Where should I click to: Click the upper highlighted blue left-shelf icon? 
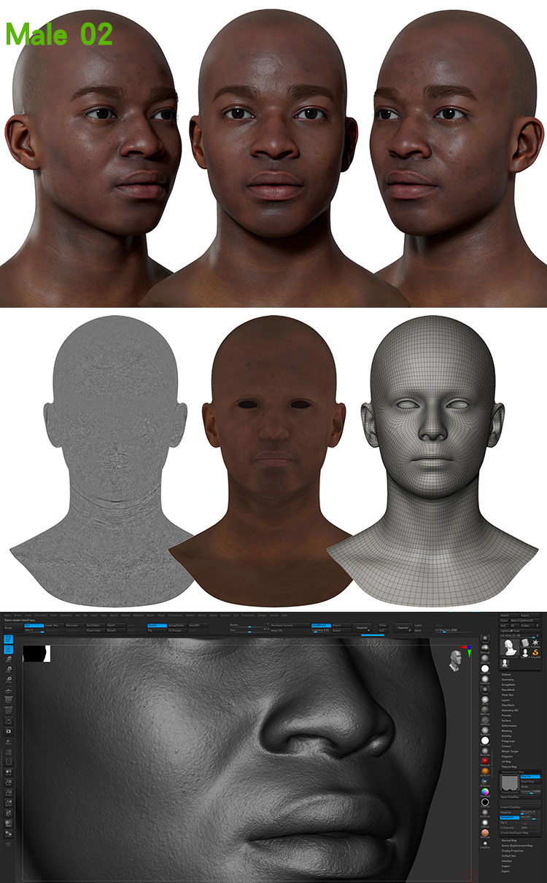coord(8,639)
